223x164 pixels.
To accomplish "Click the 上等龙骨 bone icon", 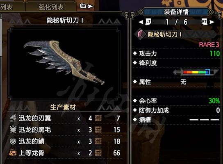I will 13,153.
